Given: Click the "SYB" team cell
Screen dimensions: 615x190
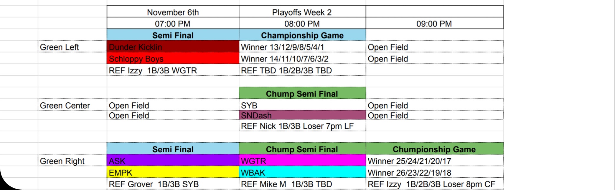Looking at the screenshot, I should 302,105.
